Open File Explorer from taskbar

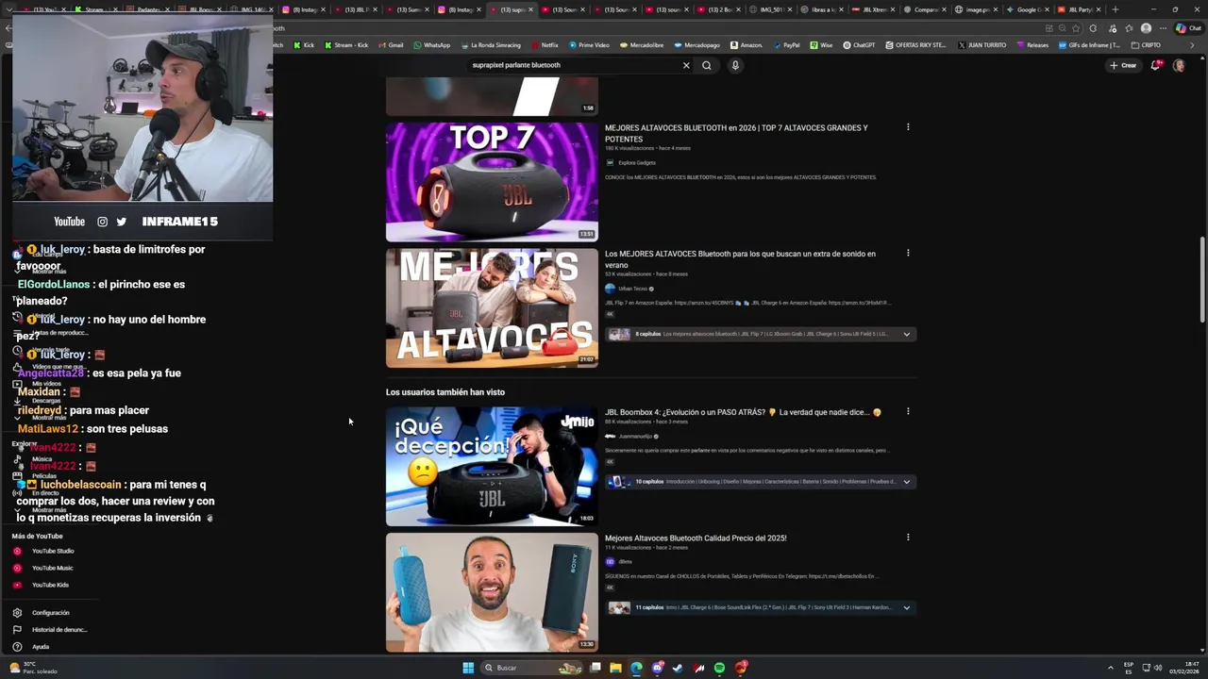615,668
